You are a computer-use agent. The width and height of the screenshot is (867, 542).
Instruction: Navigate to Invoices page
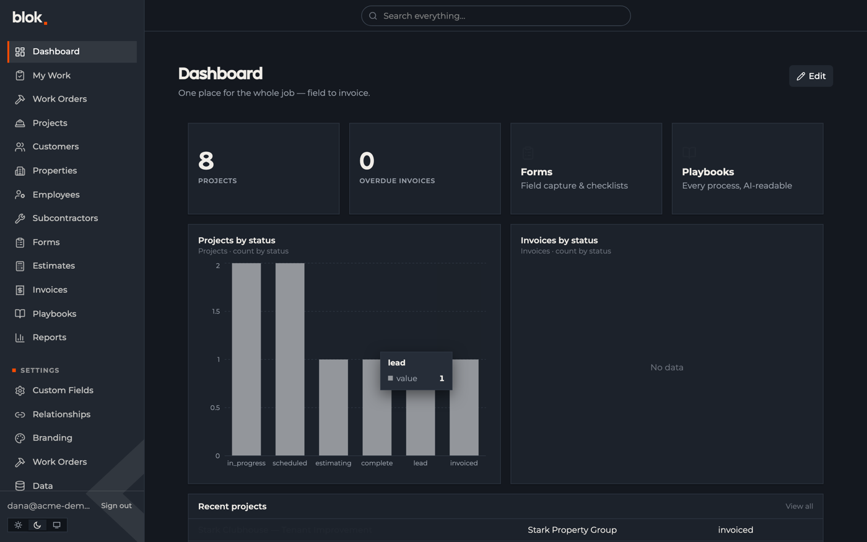click(x=72, y=290)
